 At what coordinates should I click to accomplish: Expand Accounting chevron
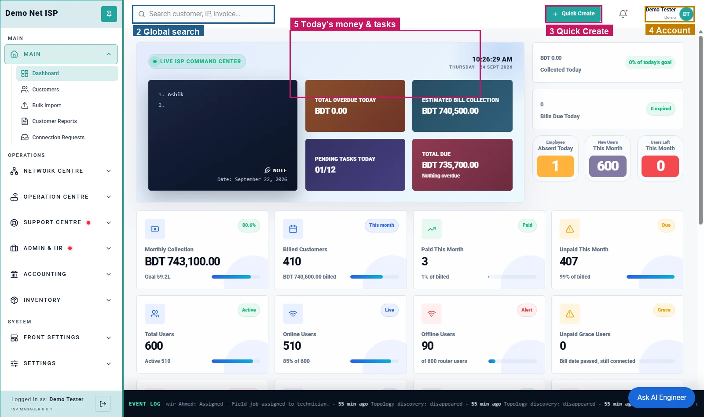pyautogui.click(x=109, y=274)
